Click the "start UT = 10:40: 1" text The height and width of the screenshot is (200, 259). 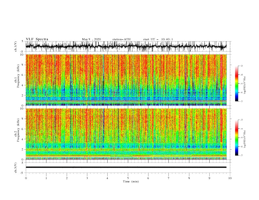pyautogui.click(x=158, y=39)
